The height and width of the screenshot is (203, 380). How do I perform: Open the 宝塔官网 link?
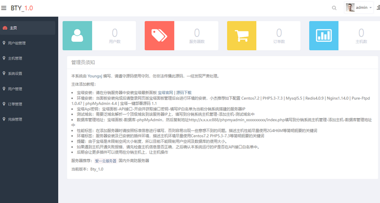tap(166, 92)
